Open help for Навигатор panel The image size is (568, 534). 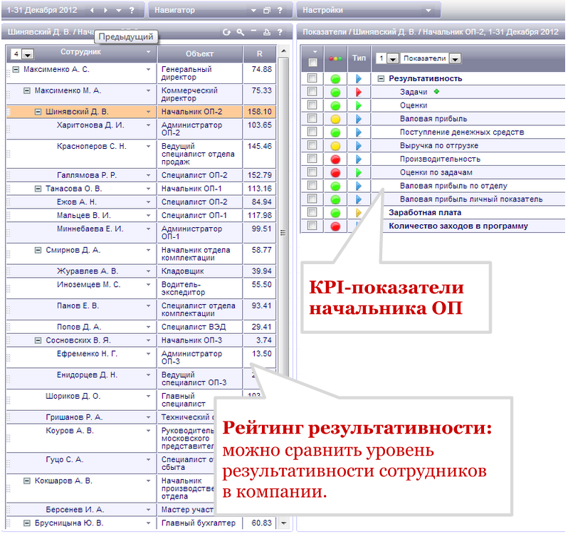280,11
